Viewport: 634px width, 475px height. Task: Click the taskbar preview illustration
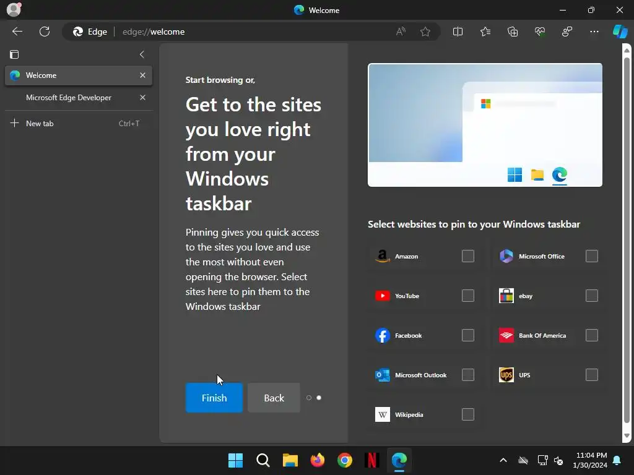(485, 125)
